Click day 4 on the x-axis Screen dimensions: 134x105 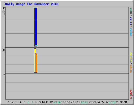point(20,102)
